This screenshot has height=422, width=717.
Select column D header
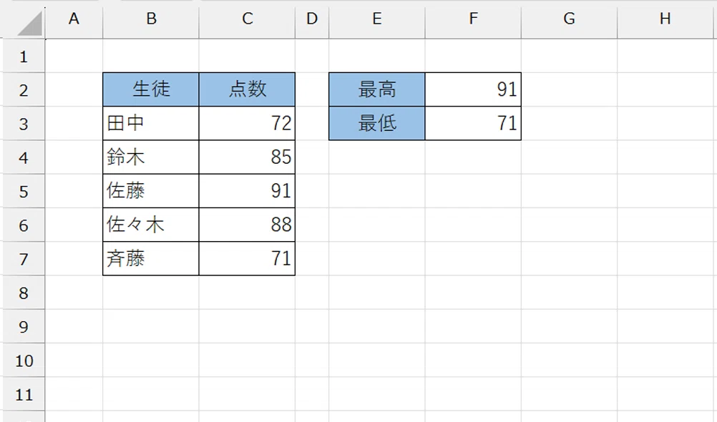pyautogui.click(x=312, y=19)
